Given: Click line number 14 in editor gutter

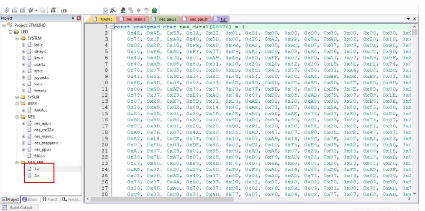Looking at the screenshot, I should coord(104,107).
